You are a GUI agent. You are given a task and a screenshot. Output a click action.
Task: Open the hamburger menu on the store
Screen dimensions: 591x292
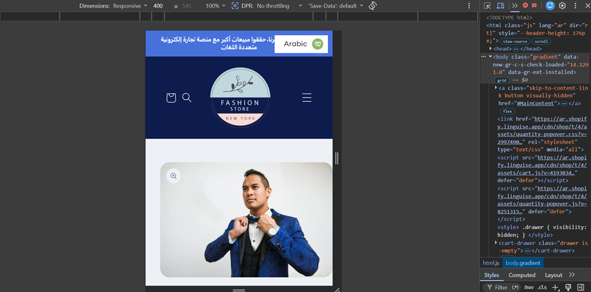click(x=307, y=98)
